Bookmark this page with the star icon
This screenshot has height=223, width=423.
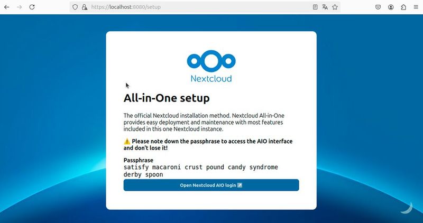[x=335, y=7]
